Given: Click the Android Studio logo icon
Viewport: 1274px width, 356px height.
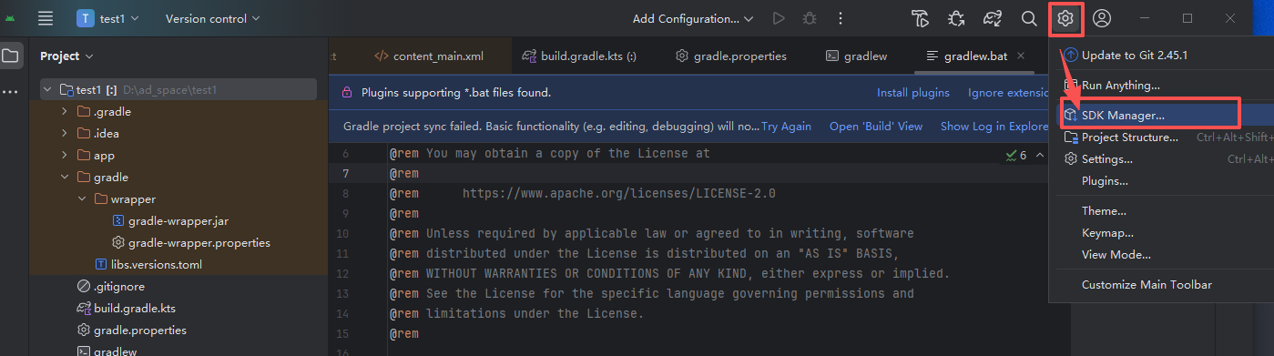Looking at the screenshot, I should [10, 18].
